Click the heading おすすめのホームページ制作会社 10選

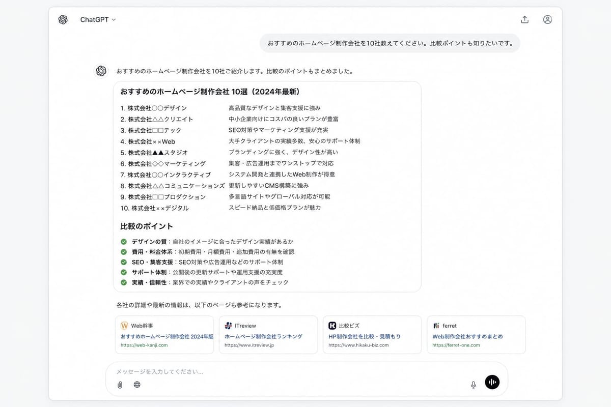pyautogui.click(x=210, y=92)
